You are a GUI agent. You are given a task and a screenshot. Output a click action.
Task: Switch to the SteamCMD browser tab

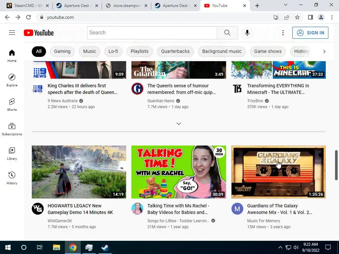tap(27, 6)
